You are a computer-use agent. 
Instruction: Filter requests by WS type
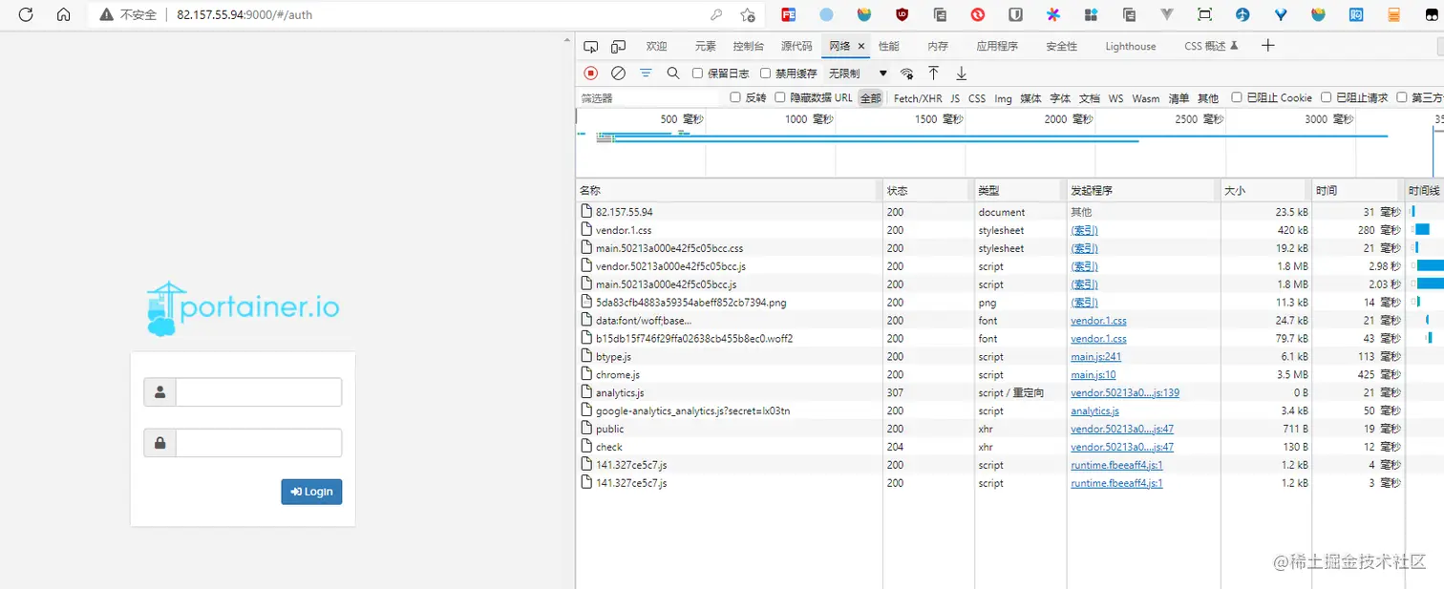click(1115, 98)
